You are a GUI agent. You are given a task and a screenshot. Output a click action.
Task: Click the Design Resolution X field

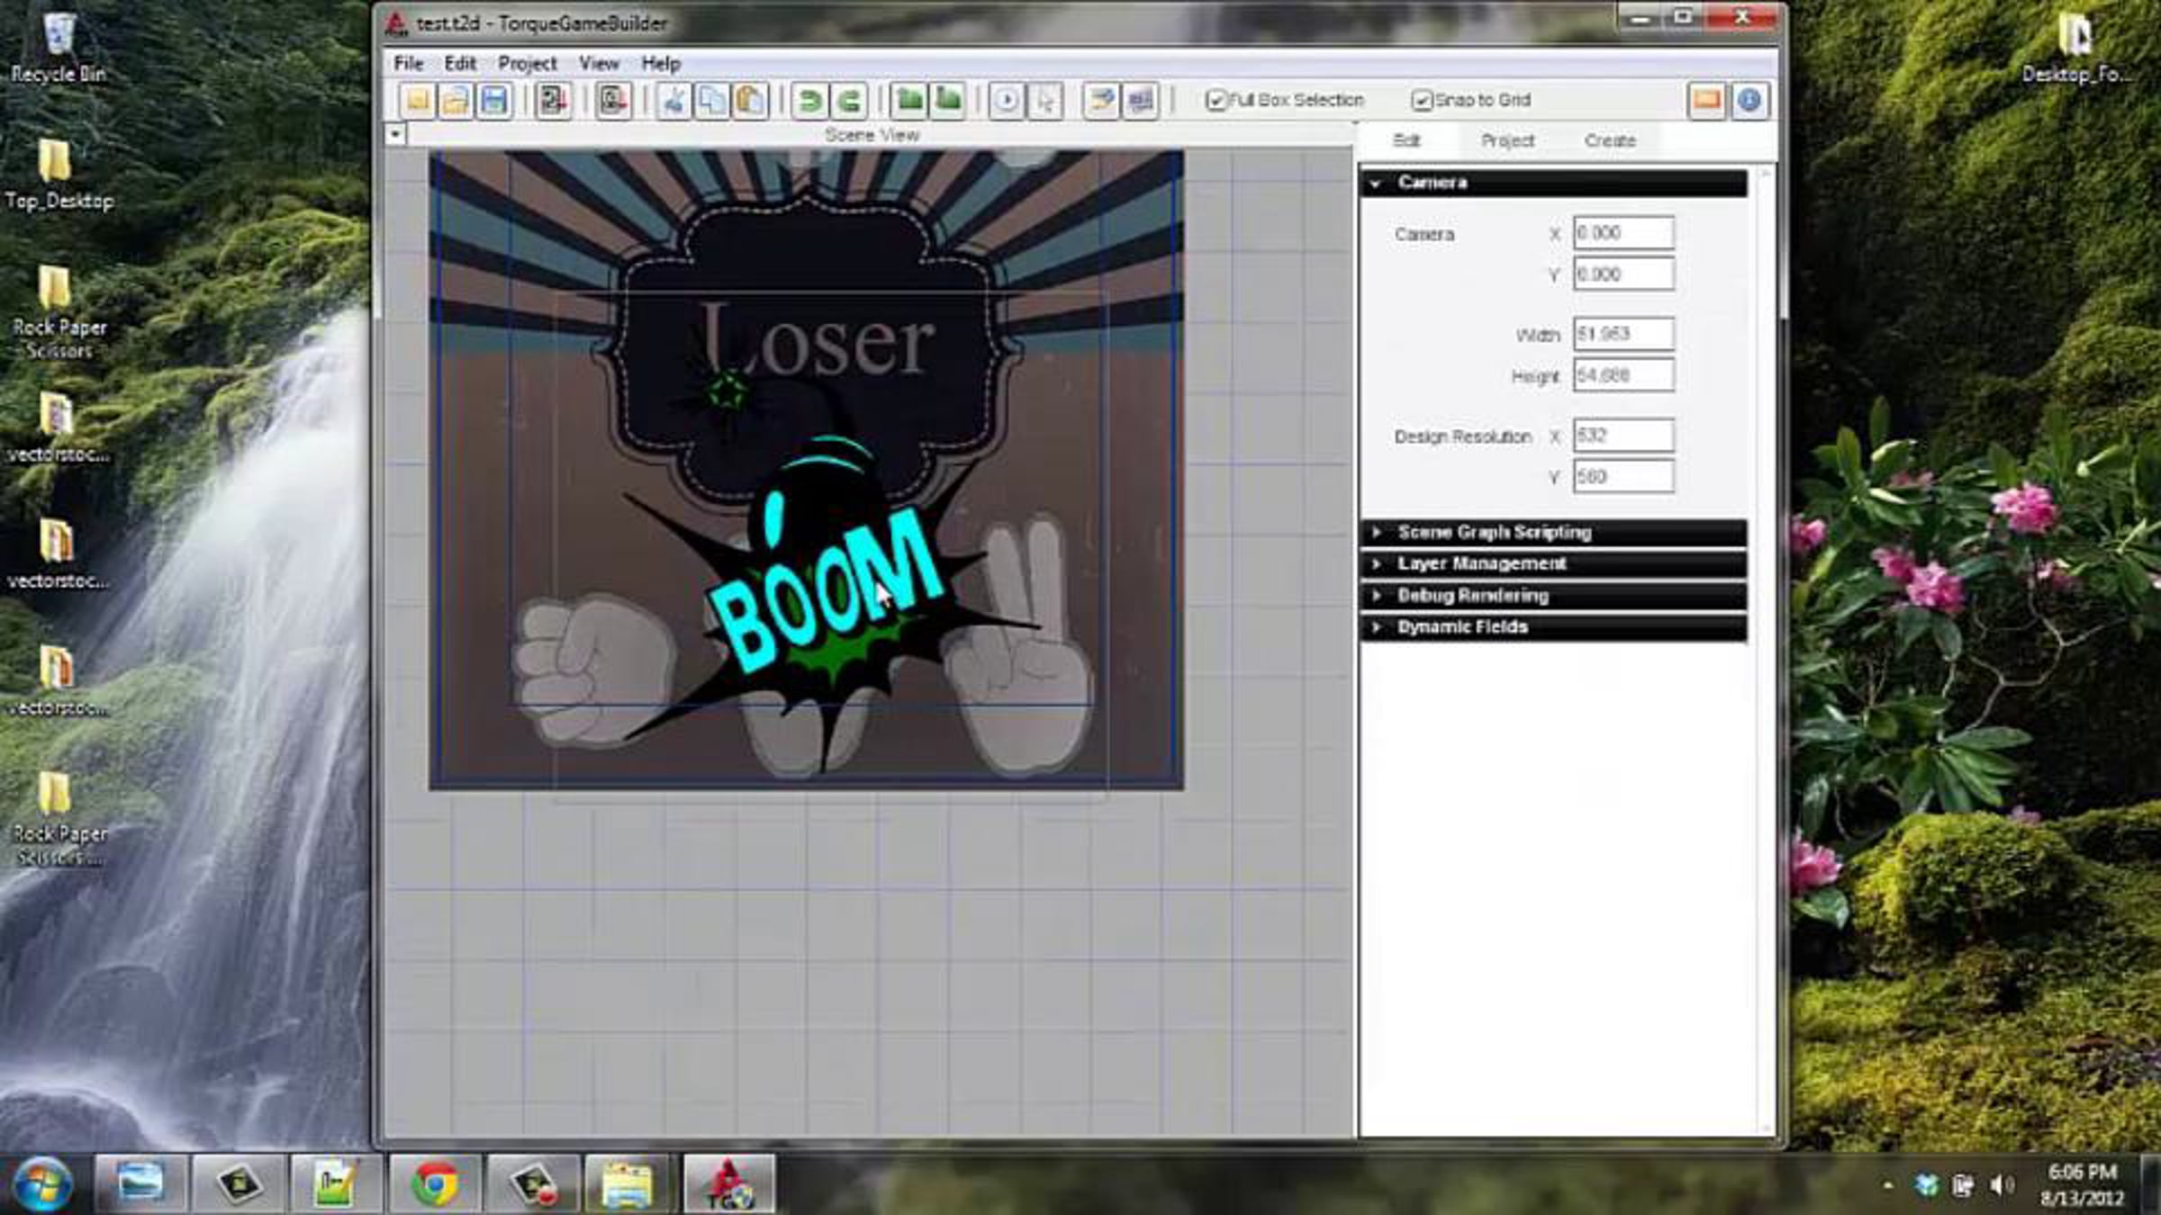[1623, 436]
